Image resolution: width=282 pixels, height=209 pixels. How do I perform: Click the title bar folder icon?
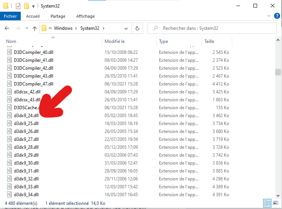coord(6,6)
